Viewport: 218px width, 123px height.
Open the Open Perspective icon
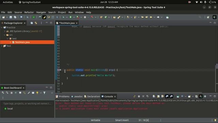click(208, 17)
